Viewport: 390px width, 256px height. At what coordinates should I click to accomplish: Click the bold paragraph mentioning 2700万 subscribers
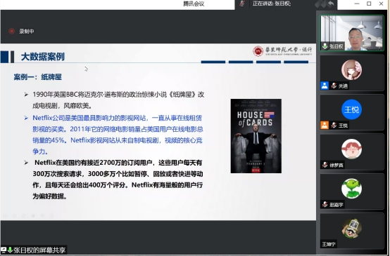click(118, 180)
